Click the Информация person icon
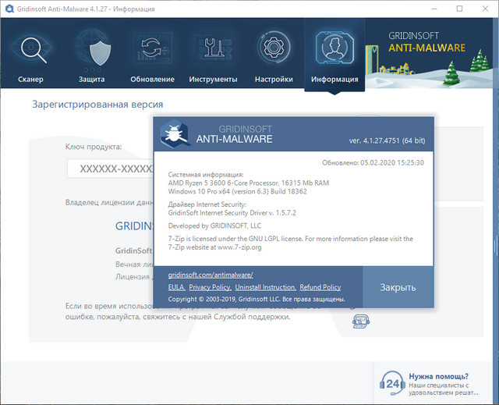 tap(334, 49)
